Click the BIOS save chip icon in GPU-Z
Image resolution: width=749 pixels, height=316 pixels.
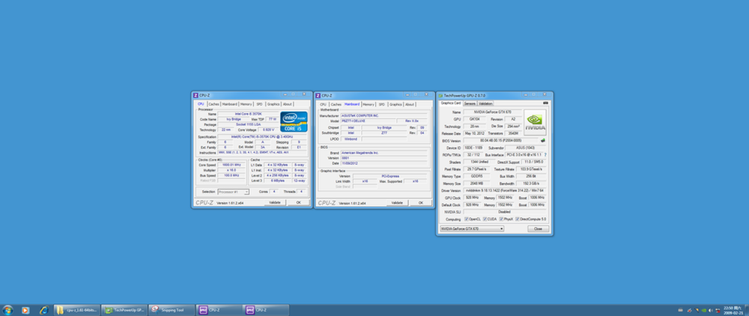pyautogui.click(x=543, y=140)
